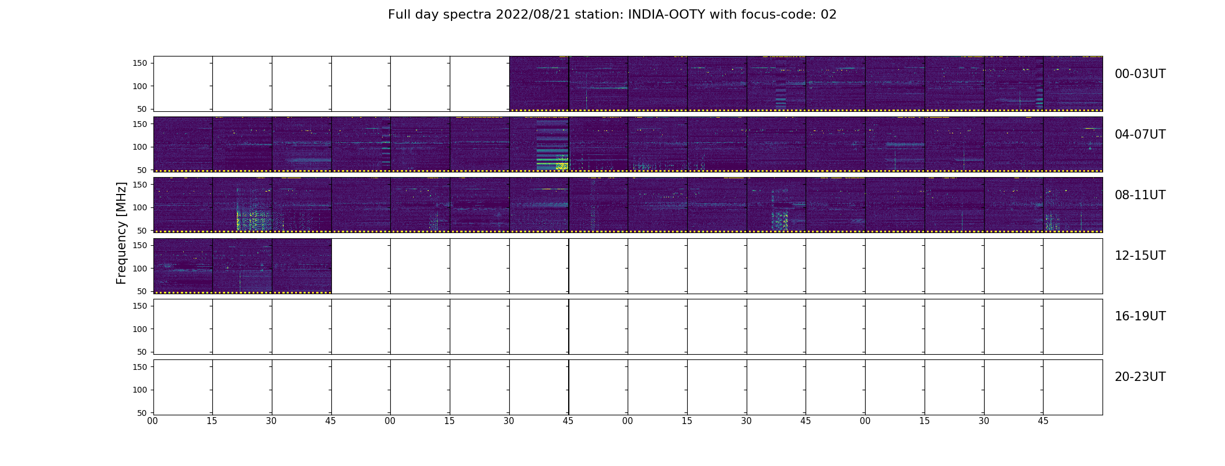Select the 00-03UT row label
This screenshot has width=1225, height=466.
click(1140, 74)
